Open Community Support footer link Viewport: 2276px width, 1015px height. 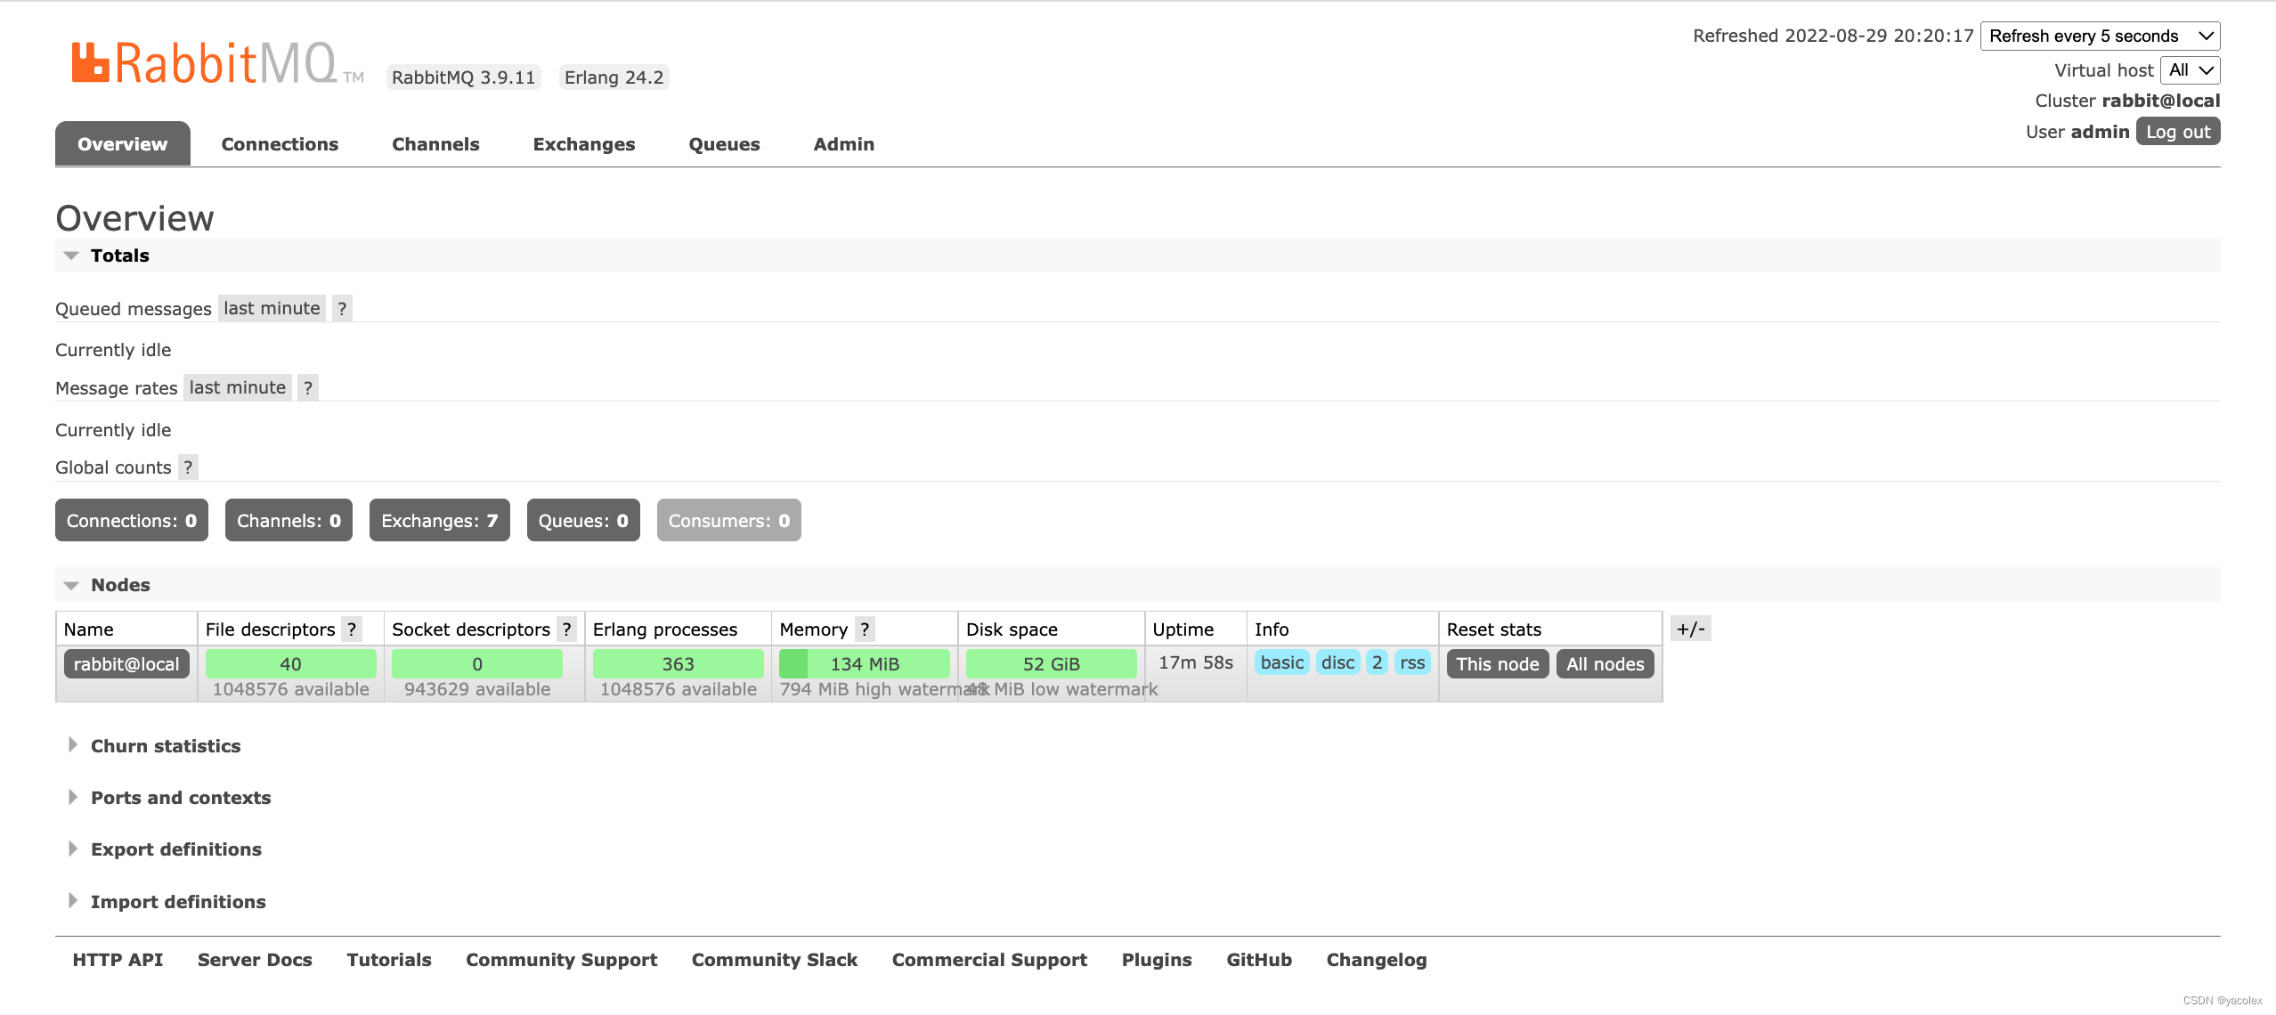[x=562, y=960]
